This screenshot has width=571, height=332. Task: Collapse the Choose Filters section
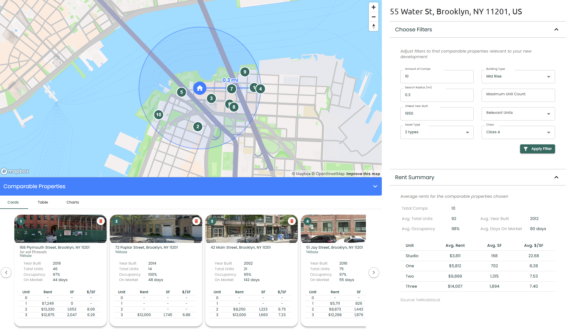556,29
